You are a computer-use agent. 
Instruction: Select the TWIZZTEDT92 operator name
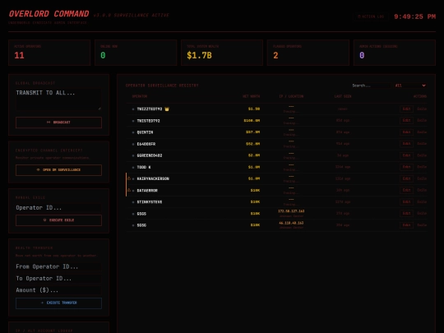(x=150, y=109)
